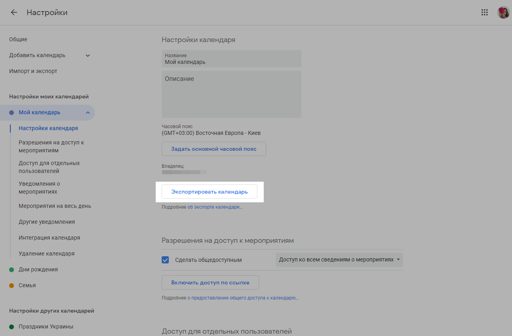Click Задать основной часовой пояс button
The width and height of the screenshot is (512, 336).
tap(214, 149)
